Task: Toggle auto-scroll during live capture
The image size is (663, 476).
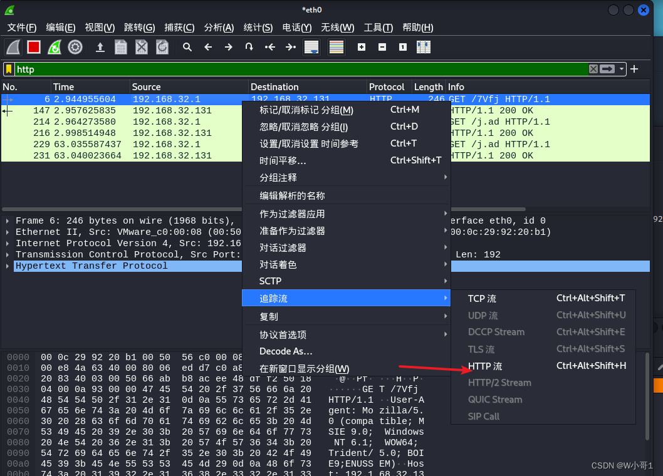Action: coord(311,47)
